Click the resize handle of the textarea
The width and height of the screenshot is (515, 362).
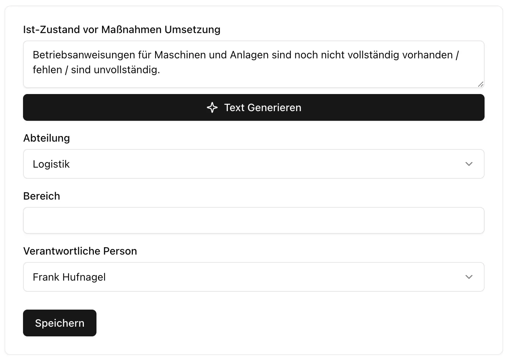click(481, 84)
